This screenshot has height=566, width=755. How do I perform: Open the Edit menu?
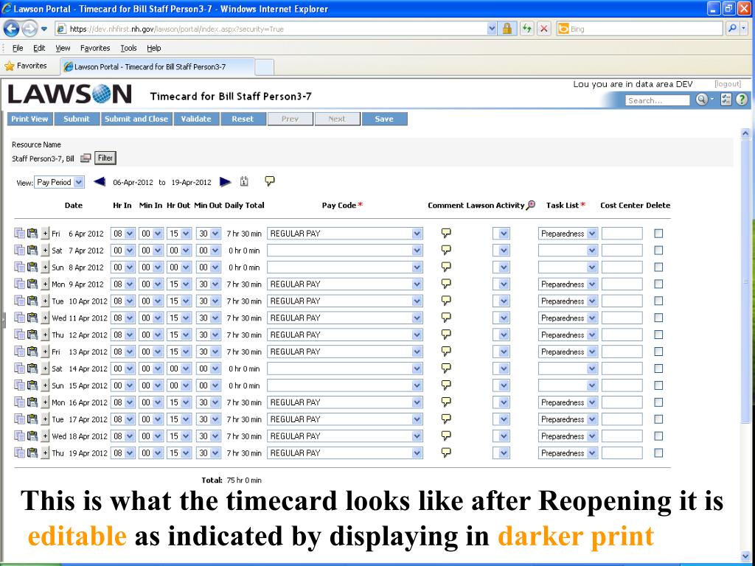[39, 48]
